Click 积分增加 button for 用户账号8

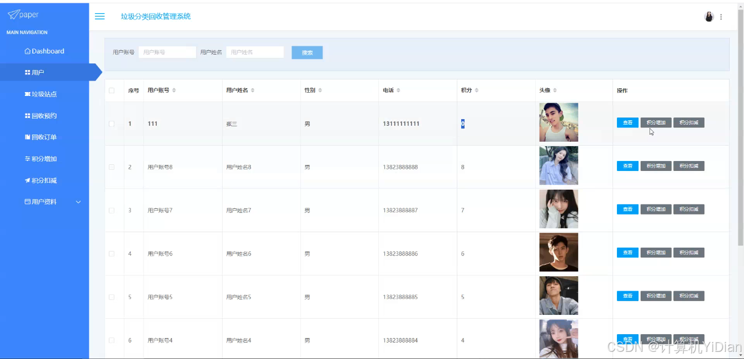point(656,166)
